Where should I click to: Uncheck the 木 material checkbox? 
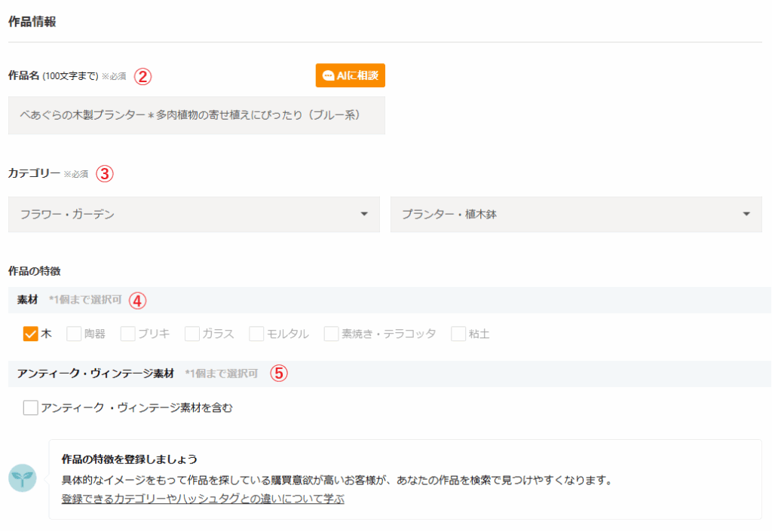pos(31,334)
